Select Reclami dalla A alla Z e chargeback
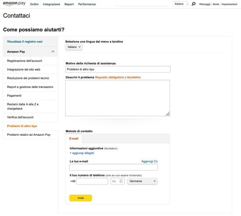This screenshot has width=241, height=216. (30, 106)
